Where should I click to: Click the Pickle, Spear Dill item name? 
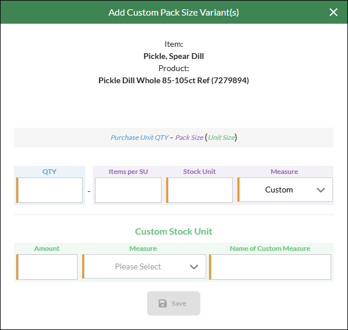point(174,56)
